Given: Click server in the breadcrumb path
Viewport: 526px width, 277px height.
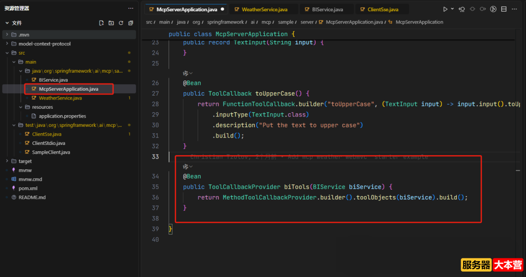Looking at the screenshot, I should pos(307,22).
